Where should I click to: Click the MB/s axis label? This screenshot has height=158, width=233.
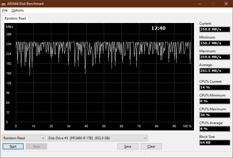point(10,27)
